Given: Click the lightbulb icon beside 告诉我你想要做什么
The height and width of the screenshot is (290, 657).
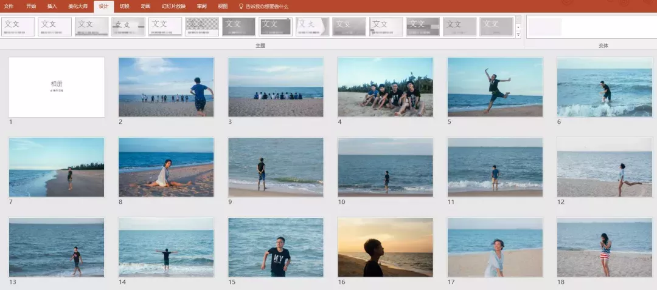Looking at the screenshot, I should [x=241, y=6].
